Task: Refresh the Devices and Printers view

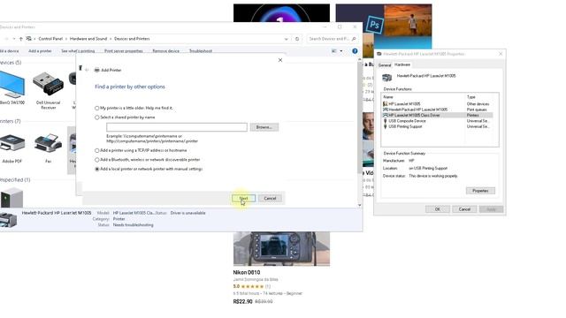Action: tap(297, 39)
